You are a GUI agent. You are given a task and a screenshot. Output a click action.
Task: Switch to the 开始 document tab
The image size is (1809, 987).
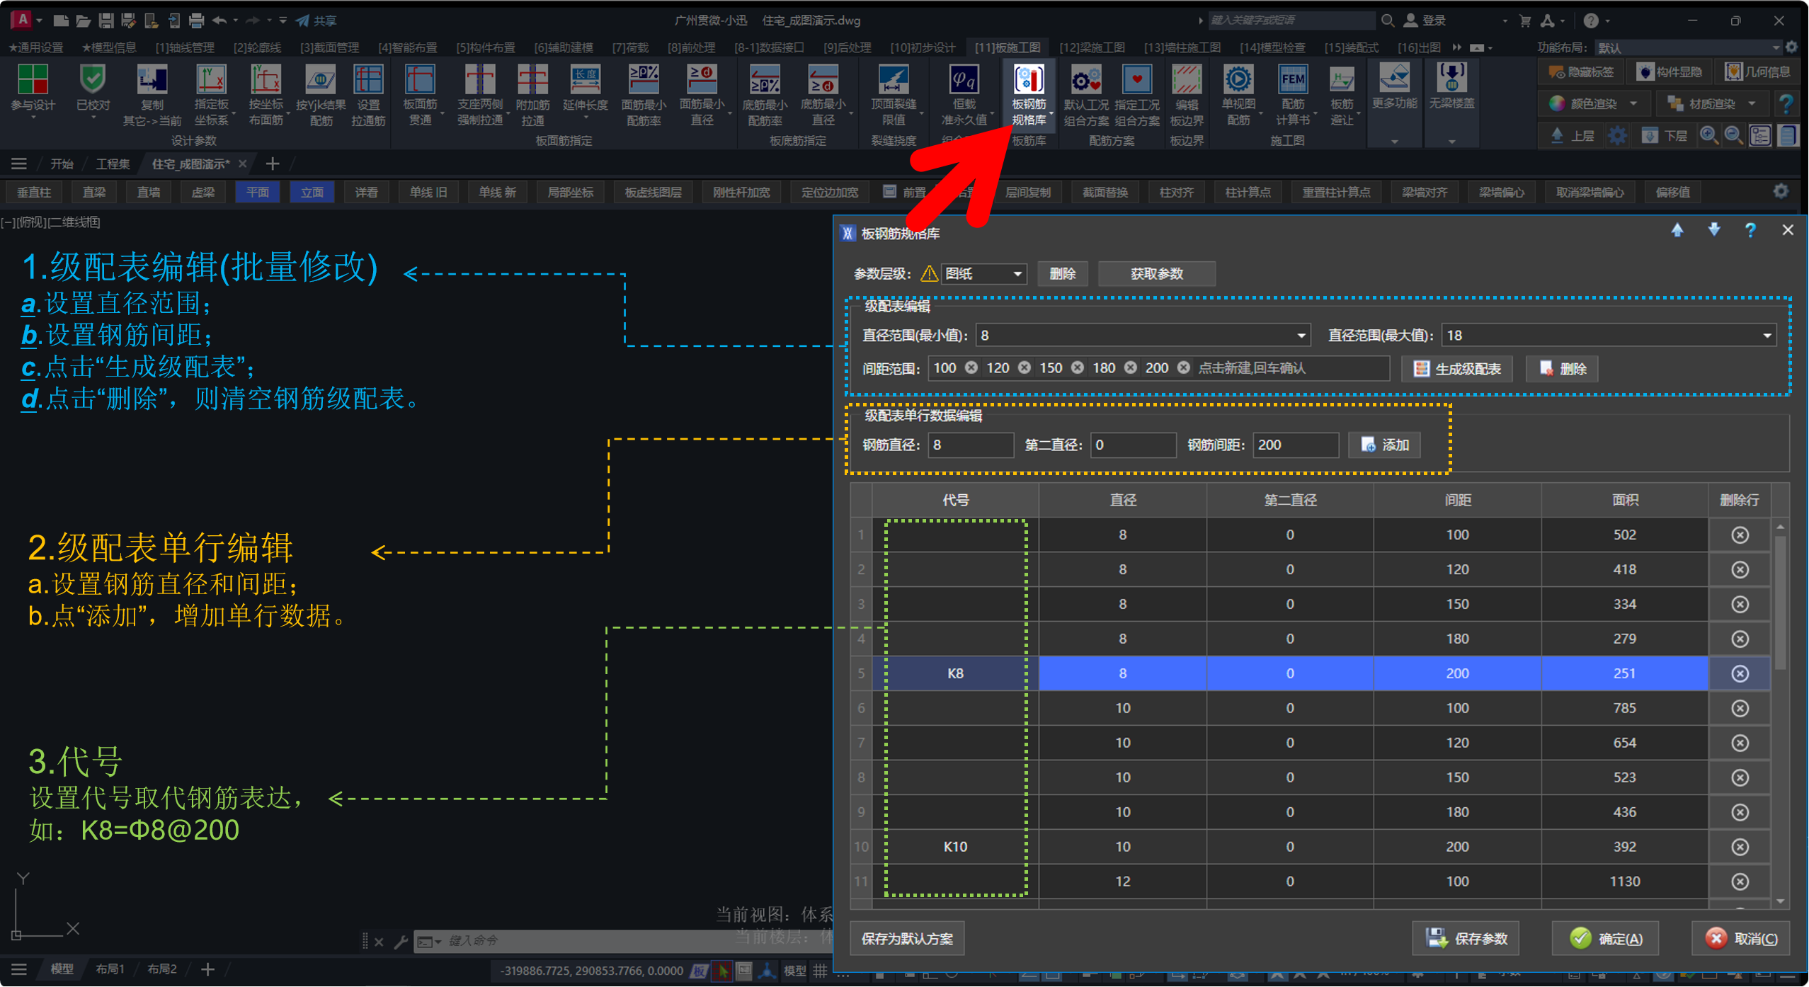tap(62, 164)
